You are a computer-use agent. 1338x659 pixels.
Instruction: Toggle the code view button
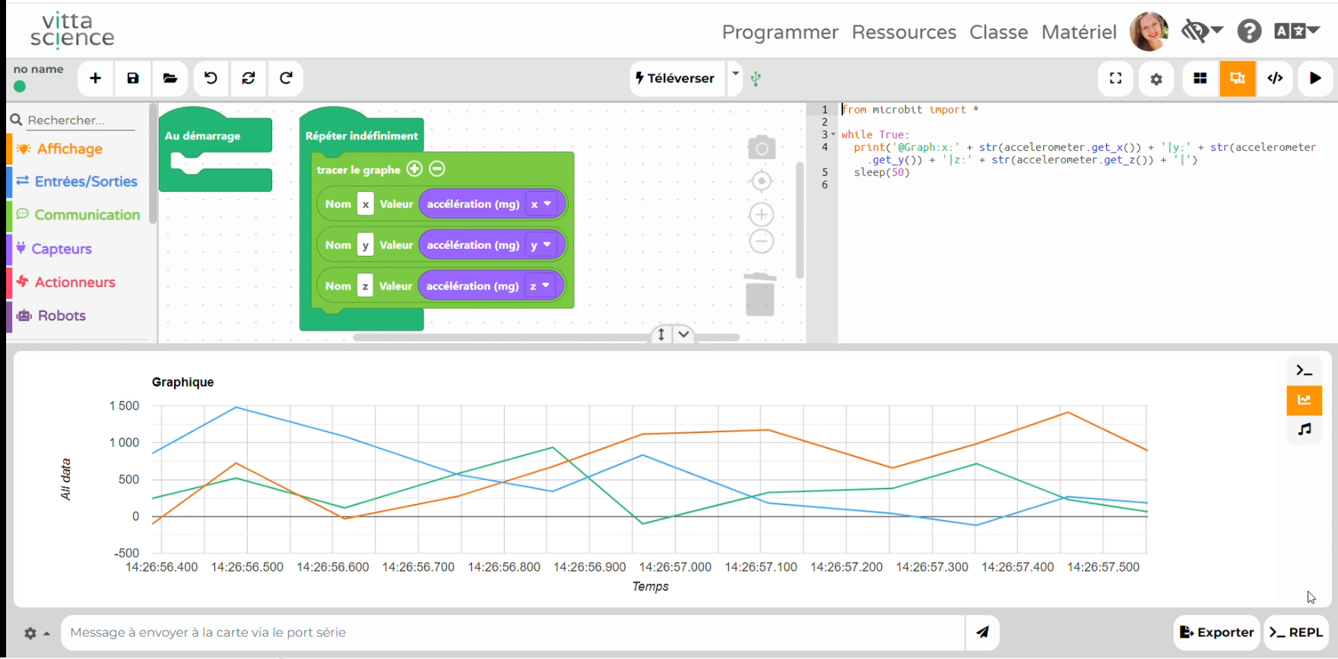tap(1276, 78)
